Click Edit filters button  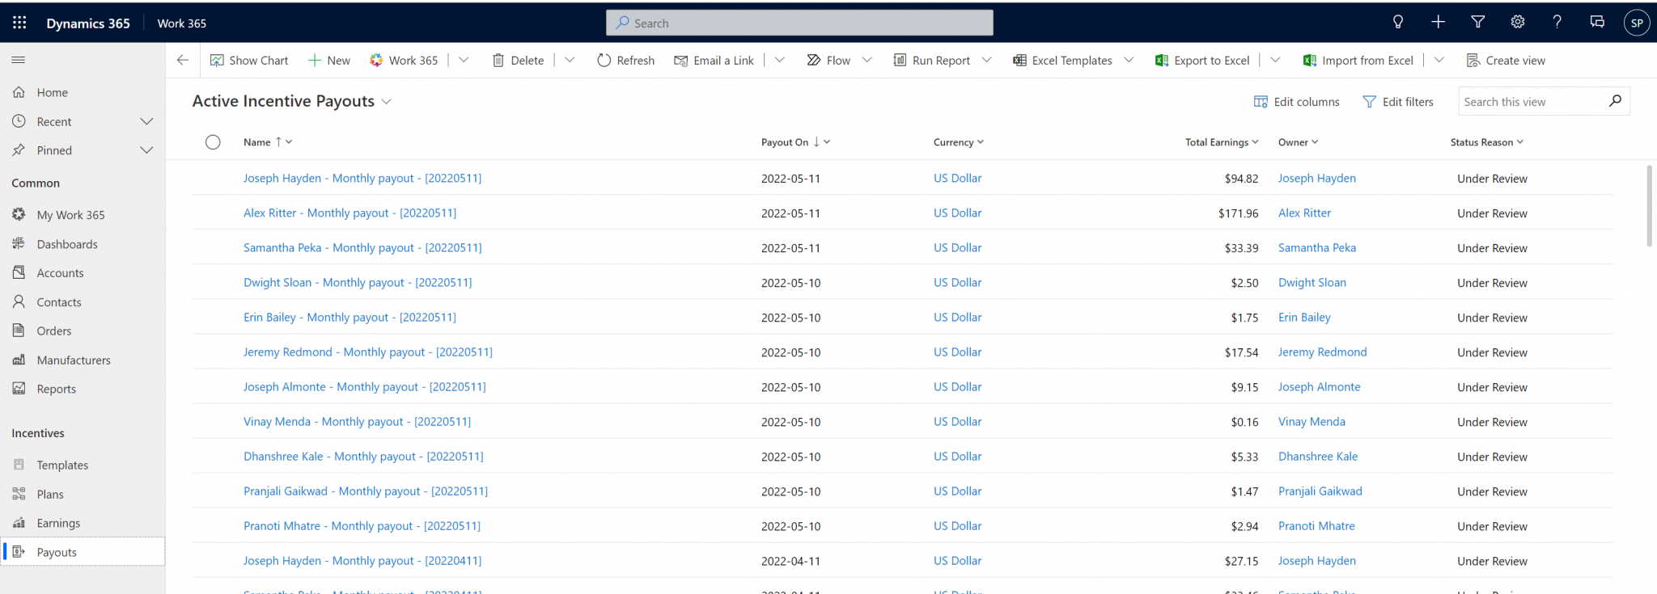coord(1398,102)
